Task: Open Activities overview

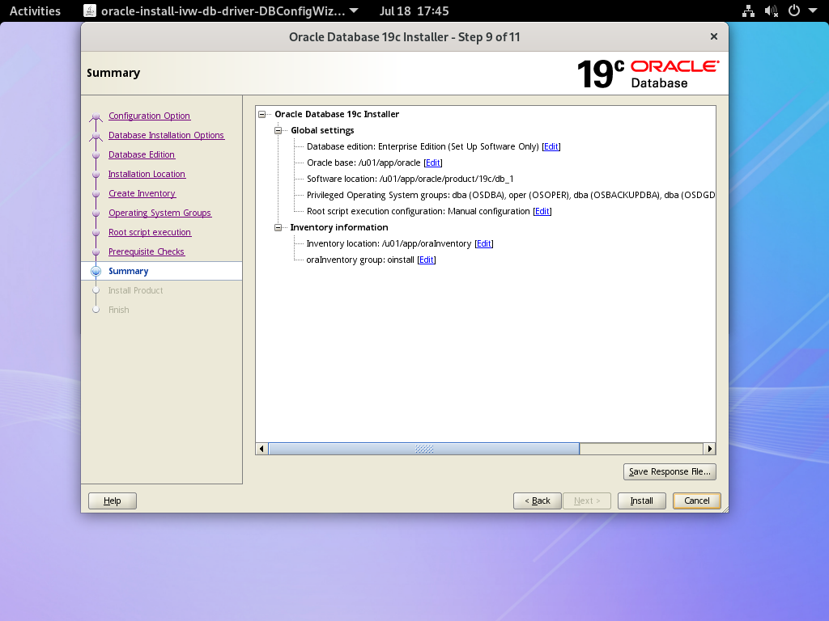Action: (x=35, y=11)
